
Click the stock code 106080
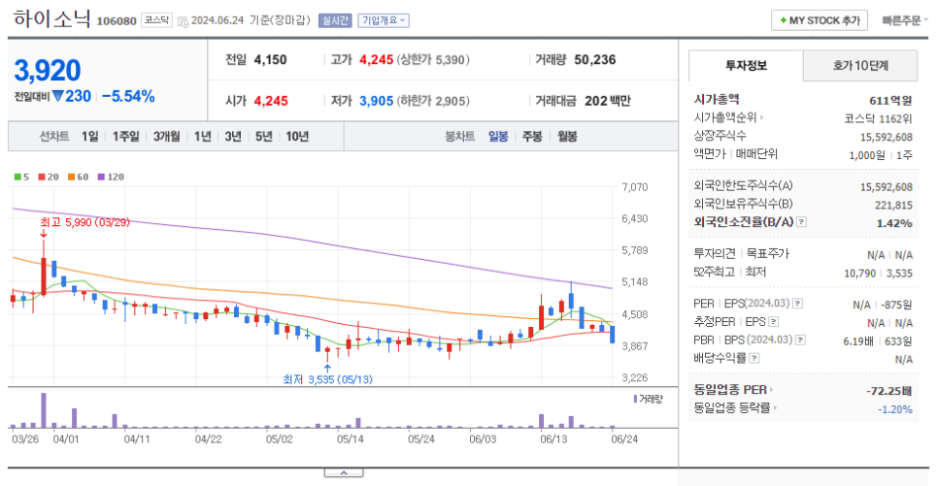pyautogui.click(x=117, y=21)
